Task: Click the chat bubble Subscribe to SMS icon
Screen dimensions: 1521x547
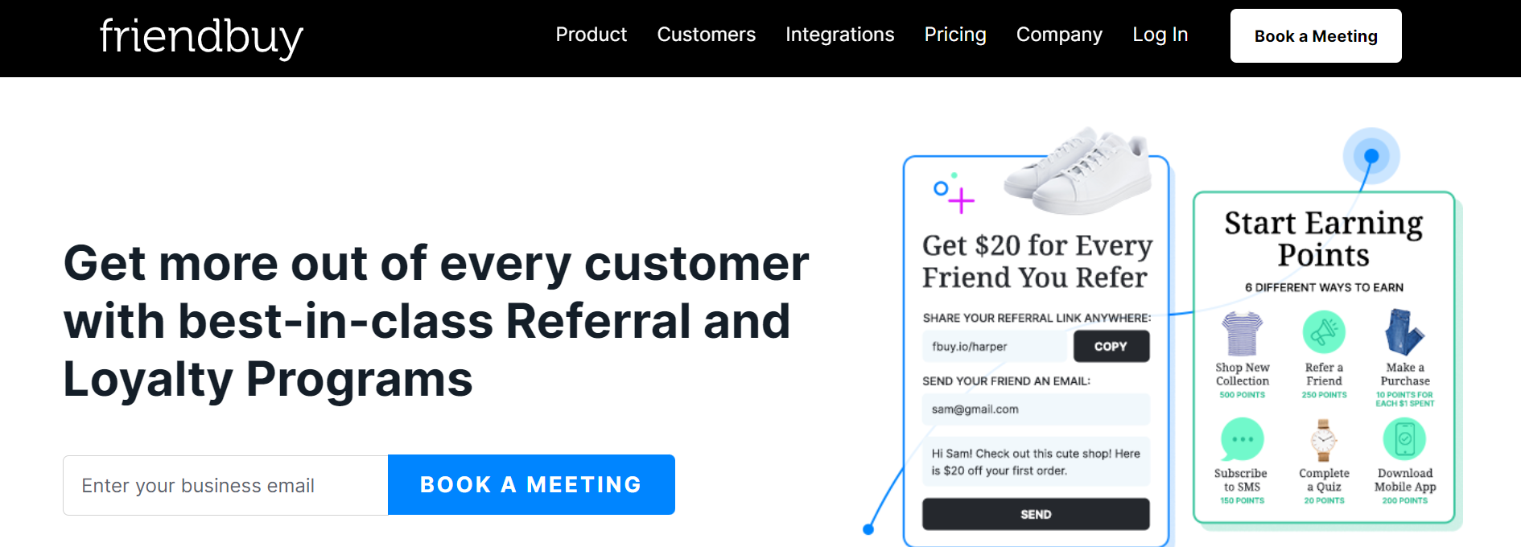Action: [1242, 439]
